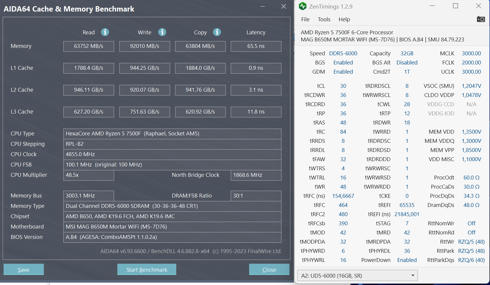Click the Memory Type field Dual Channel DDR5-6000
Image resolution: width=490 pixels, height=285 pixels.
pyautogui.click(x=172, y=206)
